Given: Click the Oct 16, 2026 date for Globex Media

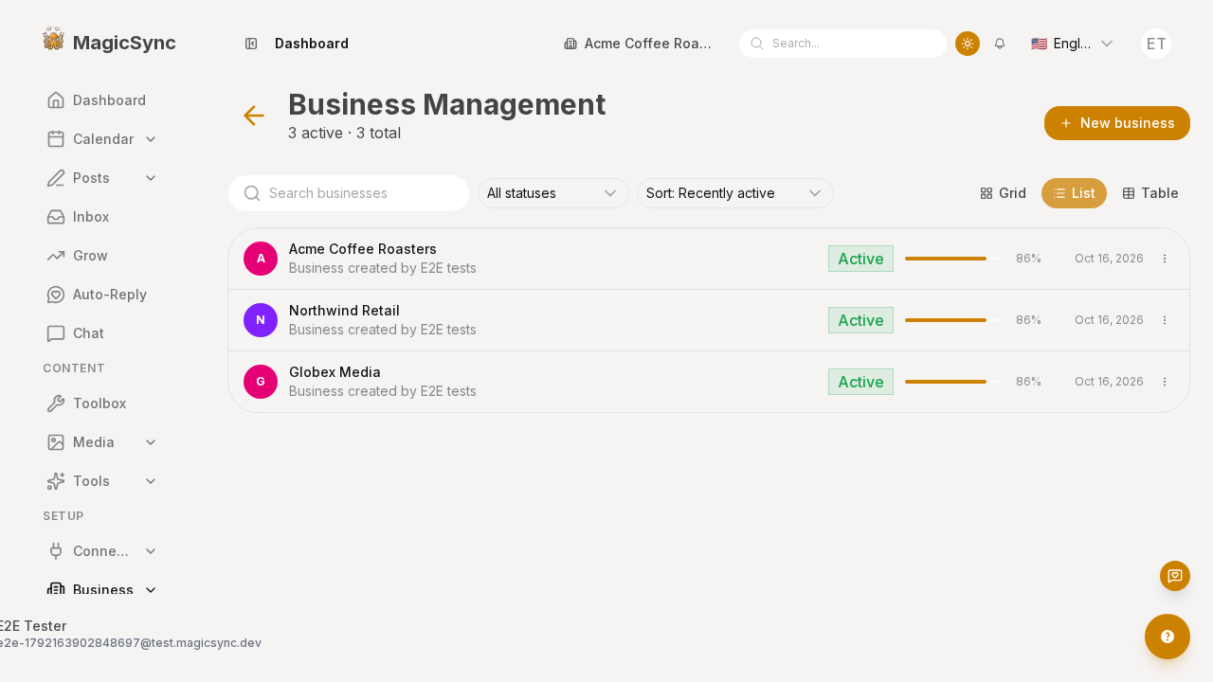Looking at the screenshot, I should [1109, 382].
